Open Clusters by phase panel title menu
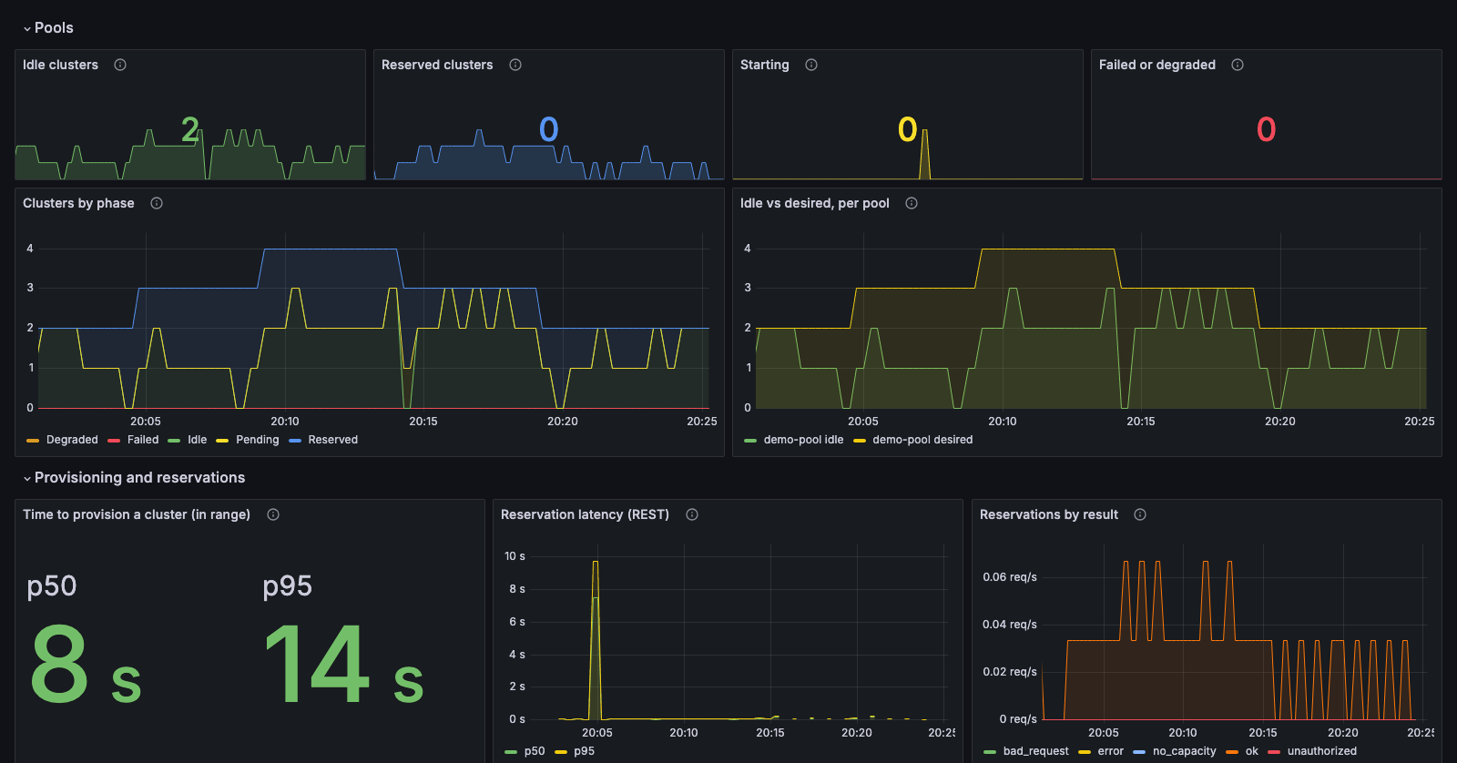 point(78,203)
